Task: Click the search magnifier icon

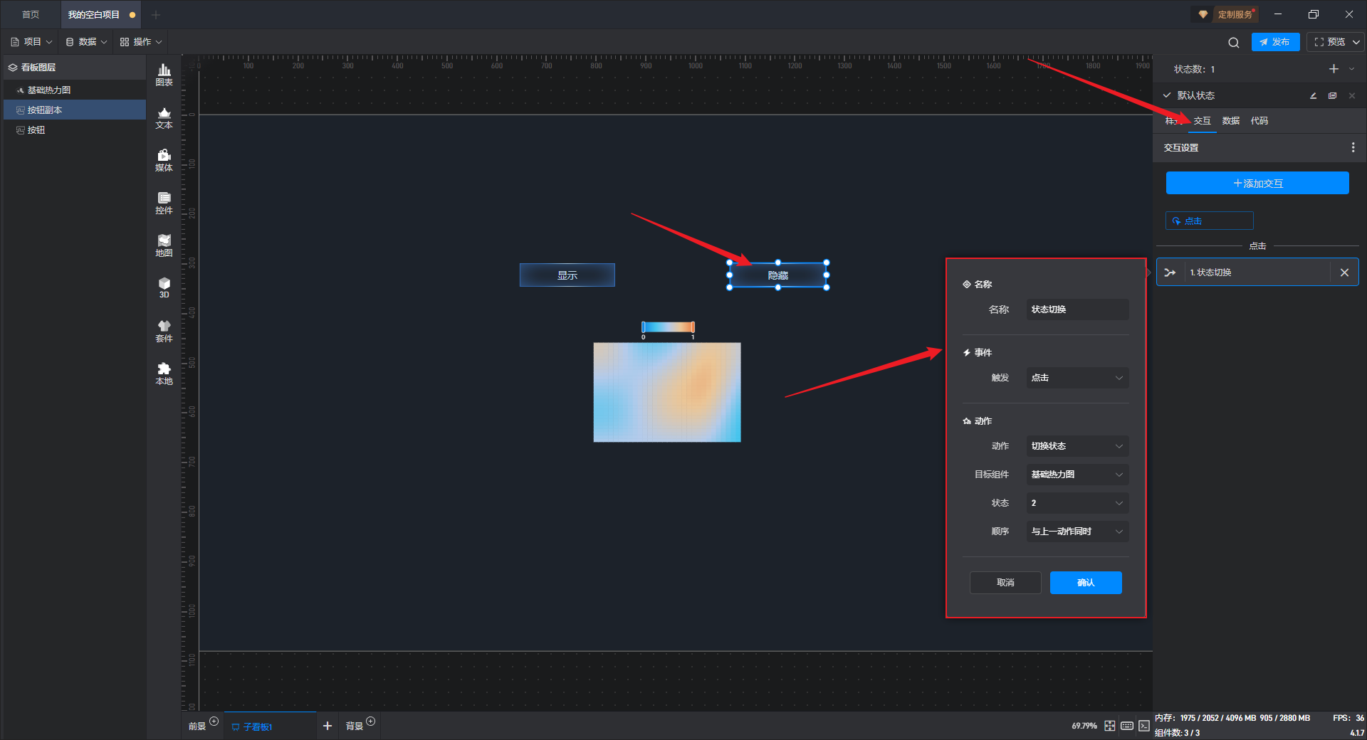Action: [x=1233, y=43]
